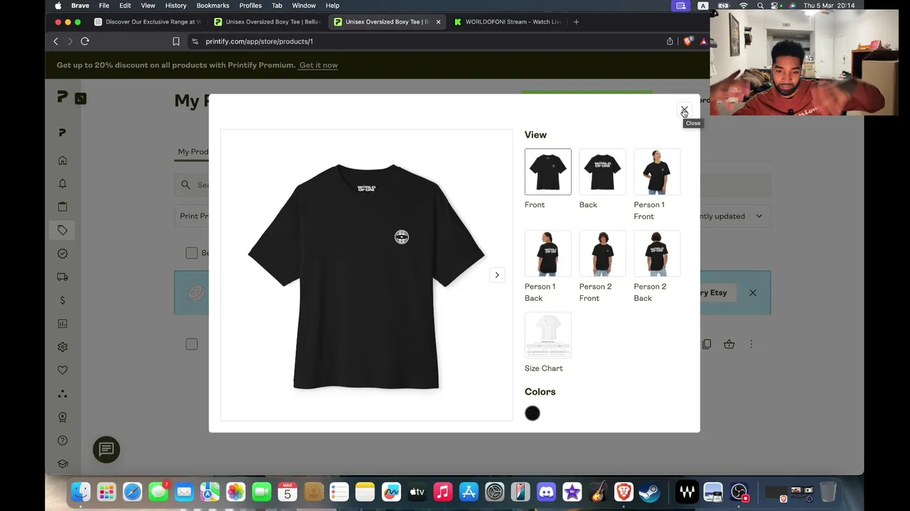Select the Front view thumbnail
Image resolution: width=910 pixels, height=511 pixels.
tap(547, 172)
